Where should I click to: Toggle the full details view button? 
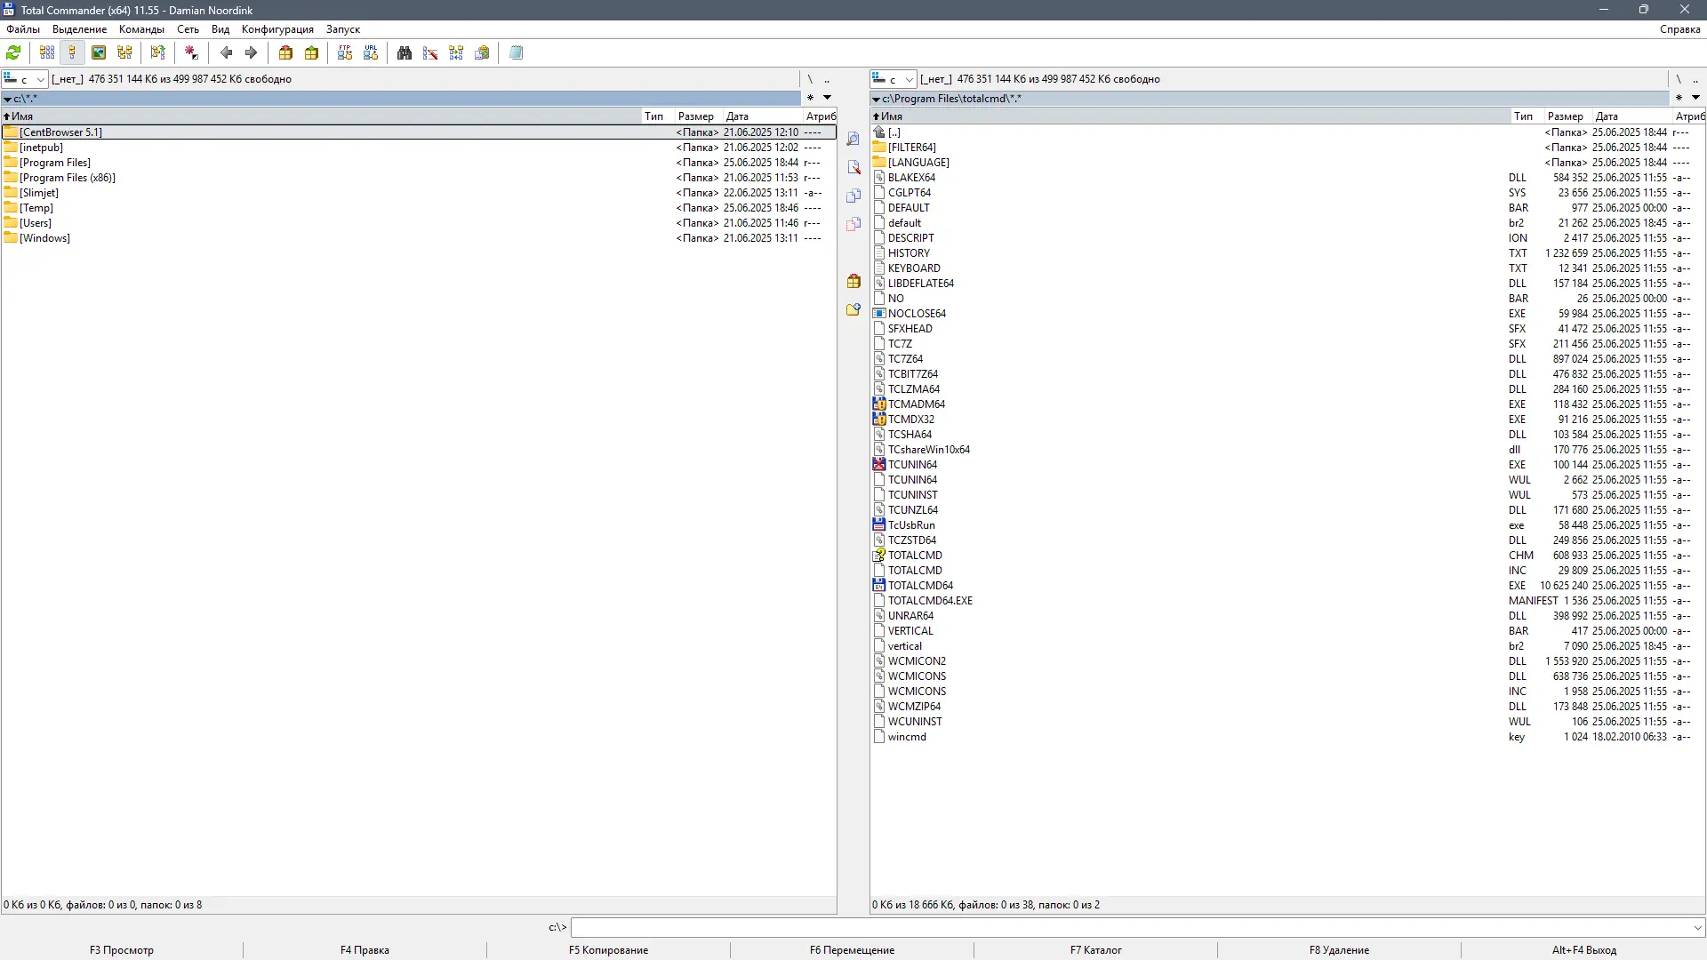tap(73, 53)
